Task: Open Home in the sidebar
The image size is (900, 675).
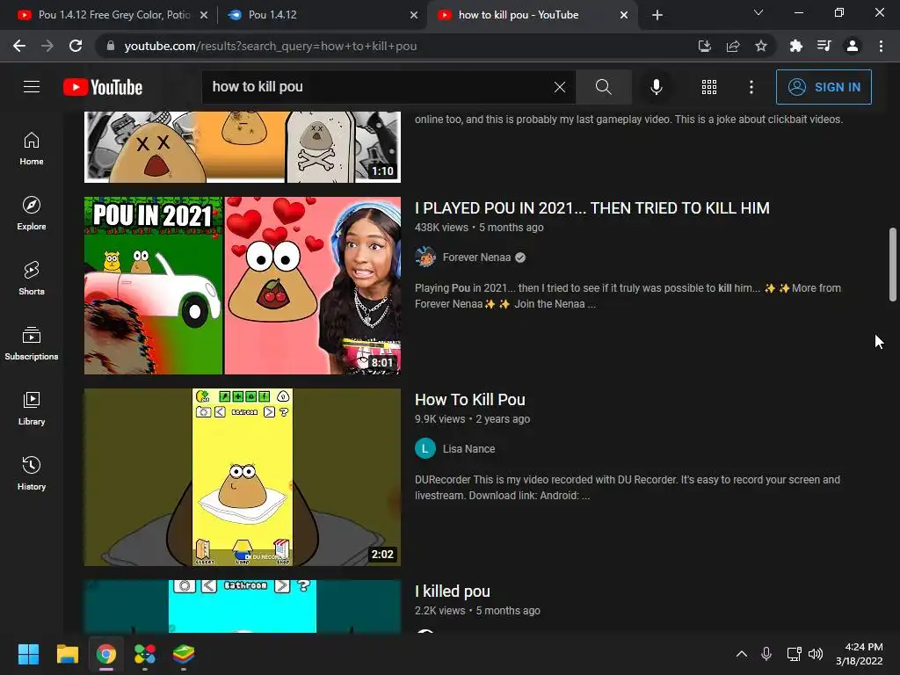Action: point(32,149)
